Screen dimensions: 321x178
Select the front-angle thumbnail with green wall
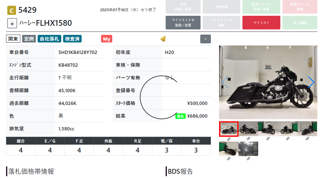click(268, 129)
